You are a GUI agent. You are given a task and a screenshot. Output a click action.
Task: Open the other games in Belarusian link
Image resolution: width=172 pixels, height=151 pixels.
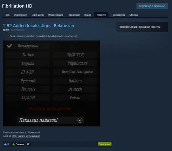26,136
